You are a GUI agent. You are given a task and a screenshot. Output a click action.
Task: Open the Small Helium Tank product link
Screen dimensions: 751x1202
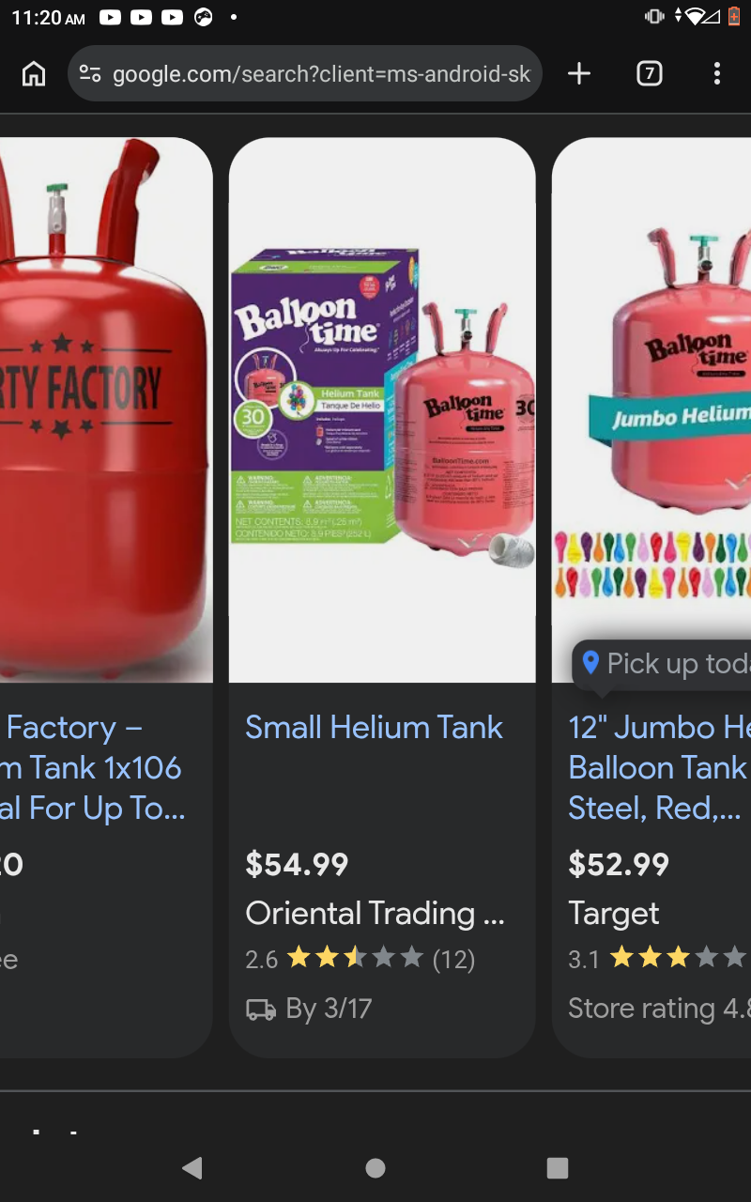tap(374, 728)
